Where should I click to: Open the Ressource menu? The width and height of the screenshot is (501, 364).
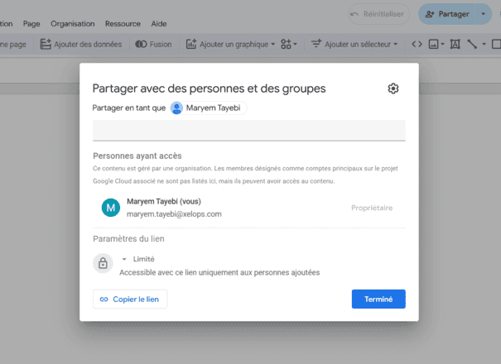point(123,24)
